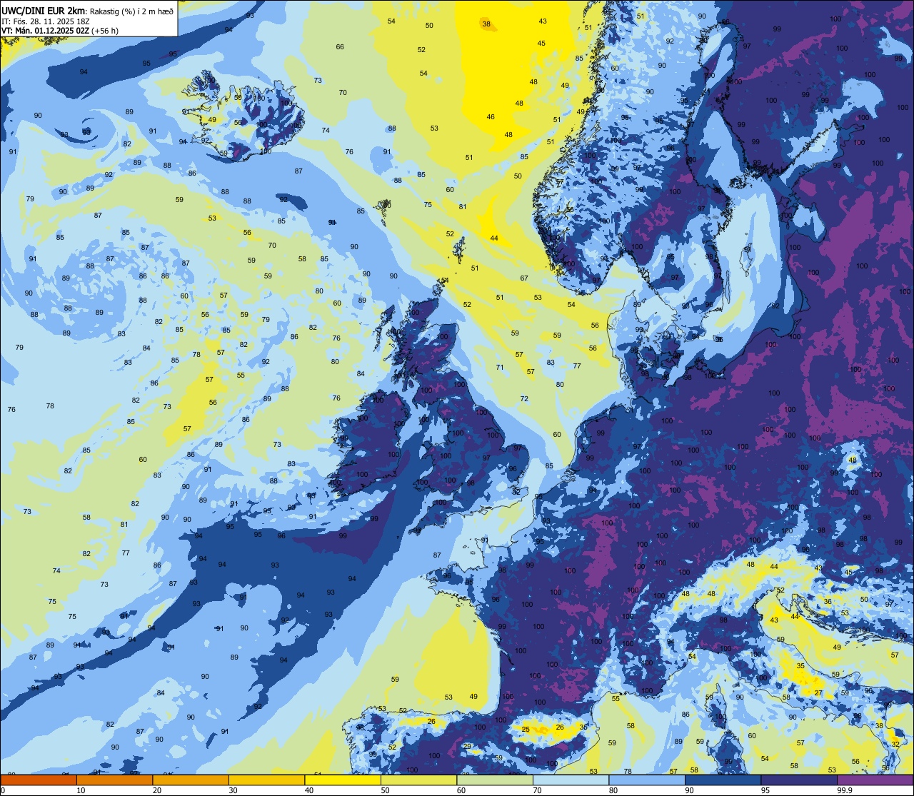Click the 30–40 amber legend swatch
This screenshot has height=796, width=914.
(x=266, y=780)
